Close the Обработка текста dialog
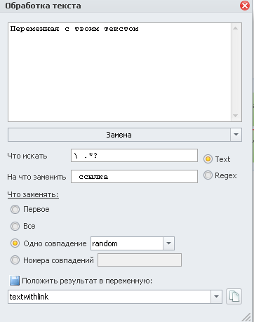The width and height of the screenshot is (254, 322). click(245, 6)
